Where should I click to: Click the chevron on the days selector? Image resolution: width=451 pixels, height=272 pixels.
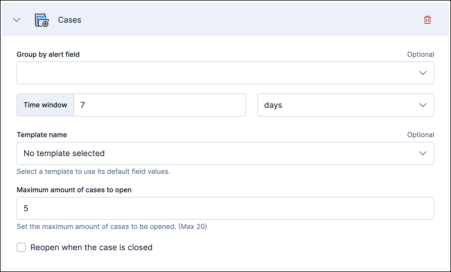click(x=422, y=105)
